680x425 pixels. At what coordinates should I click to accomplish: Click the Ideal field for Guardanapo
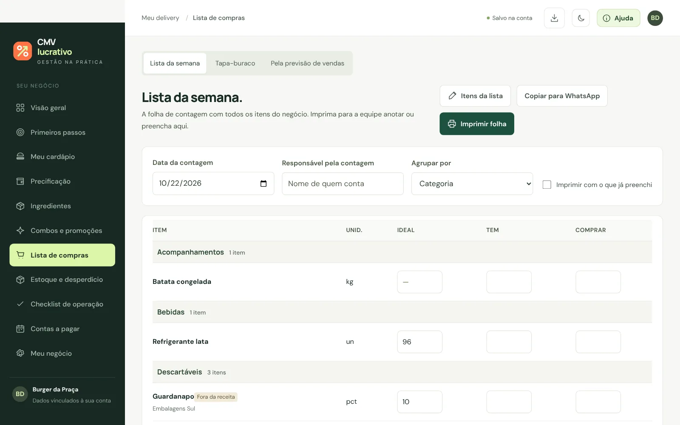point(419,402)
